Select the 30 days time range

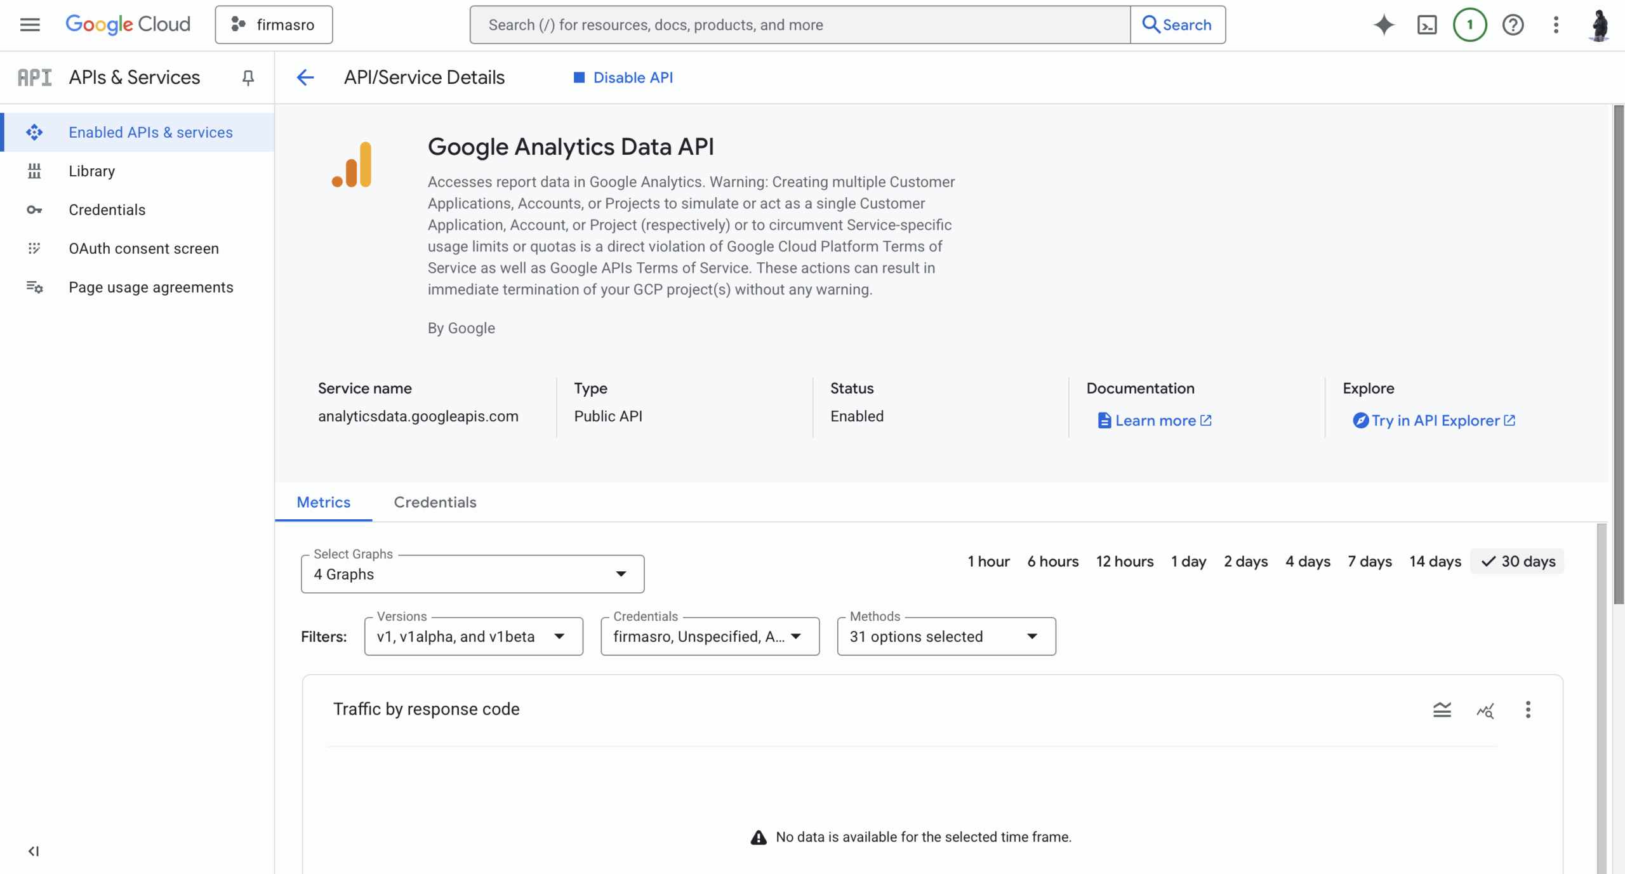pyautogui.click(x=1517, y=562)
